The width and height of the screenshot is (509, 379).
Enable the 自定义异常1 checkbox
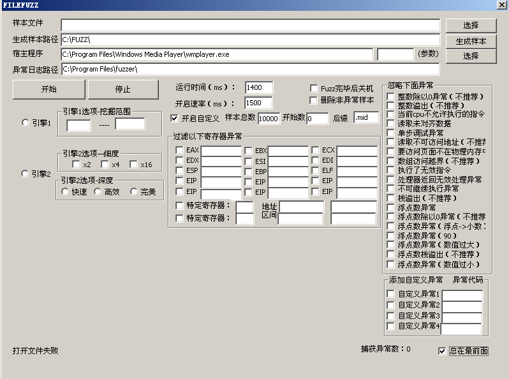pyautogui.click(x=390, y=294)
